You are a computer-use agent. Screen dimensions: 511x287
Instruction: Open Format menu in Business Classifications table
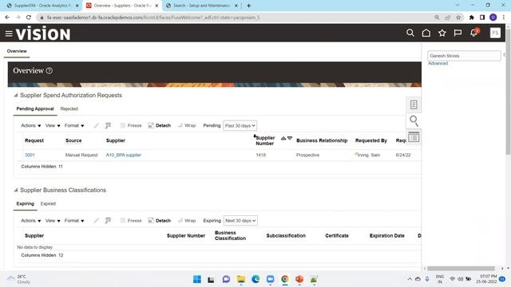point(74,221)
